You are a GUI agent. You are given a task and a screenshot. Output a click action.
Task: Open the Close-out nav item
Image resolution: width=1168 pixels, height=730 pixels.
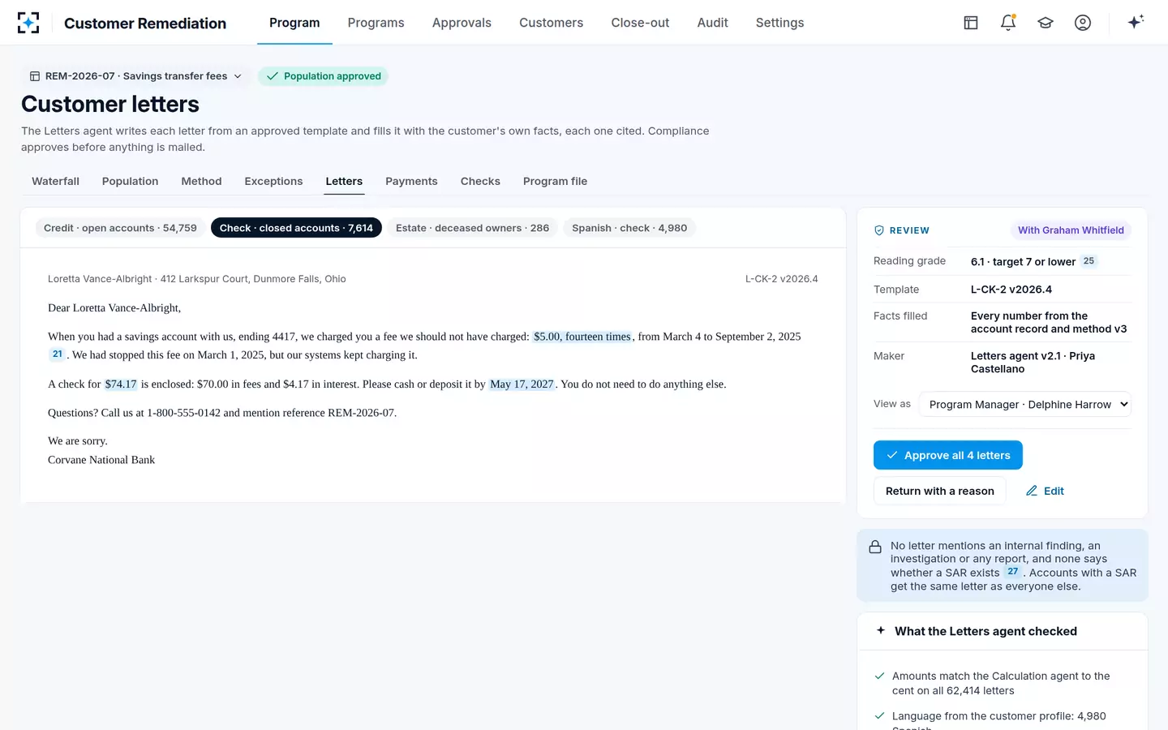[640, 23]
